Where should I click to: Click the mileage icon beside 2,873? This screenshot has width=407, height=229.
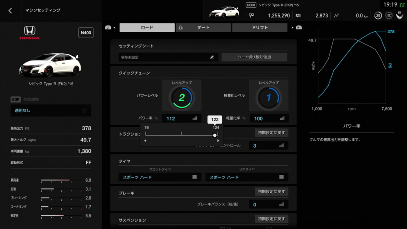(x=298, y=16)
